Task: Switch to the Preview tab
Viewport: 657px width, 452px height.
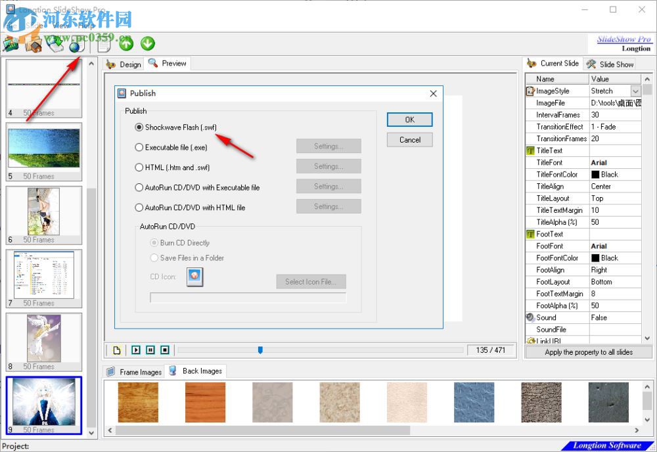Action: 167,64
